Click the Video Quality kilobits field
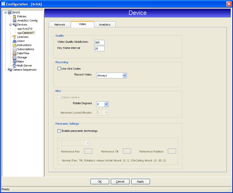The width and height of the screenshot is (233, 193). (x=99, y=42)
